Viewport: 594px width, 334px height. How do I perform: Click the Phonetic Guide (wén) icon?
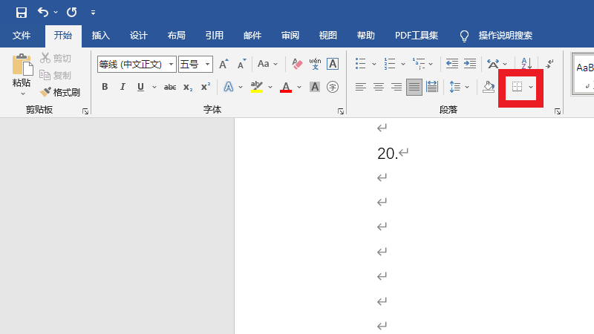click(x=315, y=64)
